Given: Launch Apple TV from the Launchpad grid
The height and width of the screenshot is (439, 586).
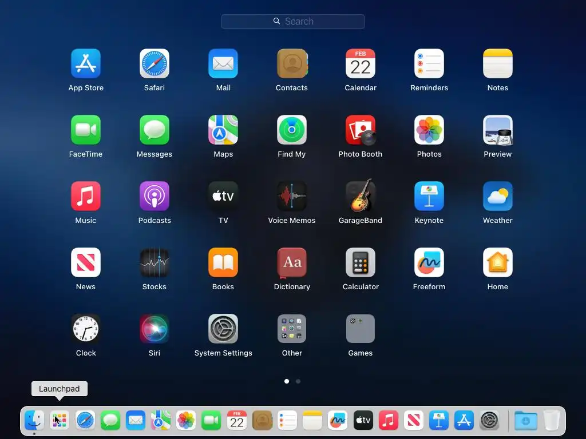Looking at the screenshot, I should 223,196.
